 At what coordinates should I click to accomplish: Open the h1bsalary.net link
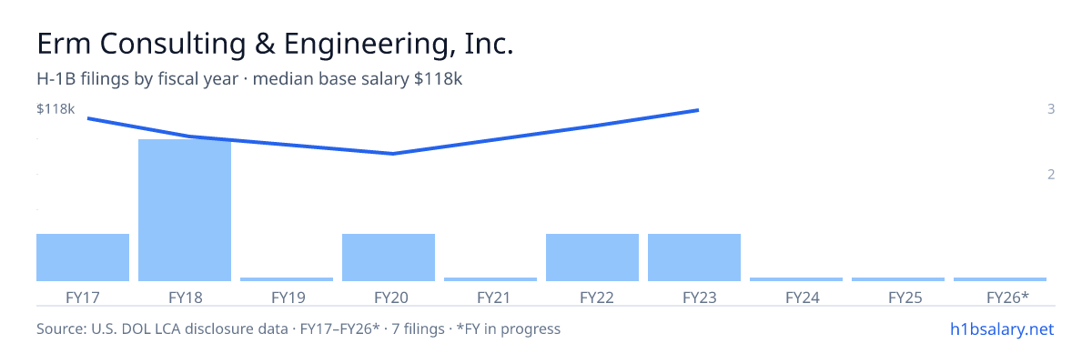[x=1002, y=329]
